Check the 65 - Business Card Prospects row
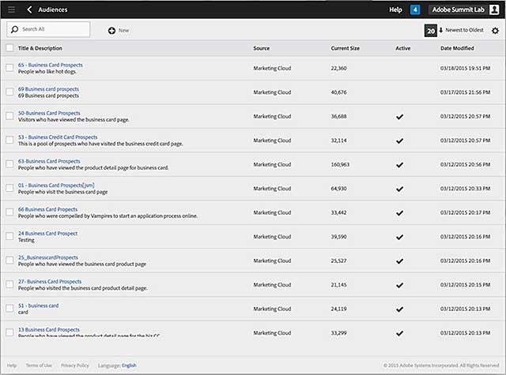506x375 pixels. 9,68
